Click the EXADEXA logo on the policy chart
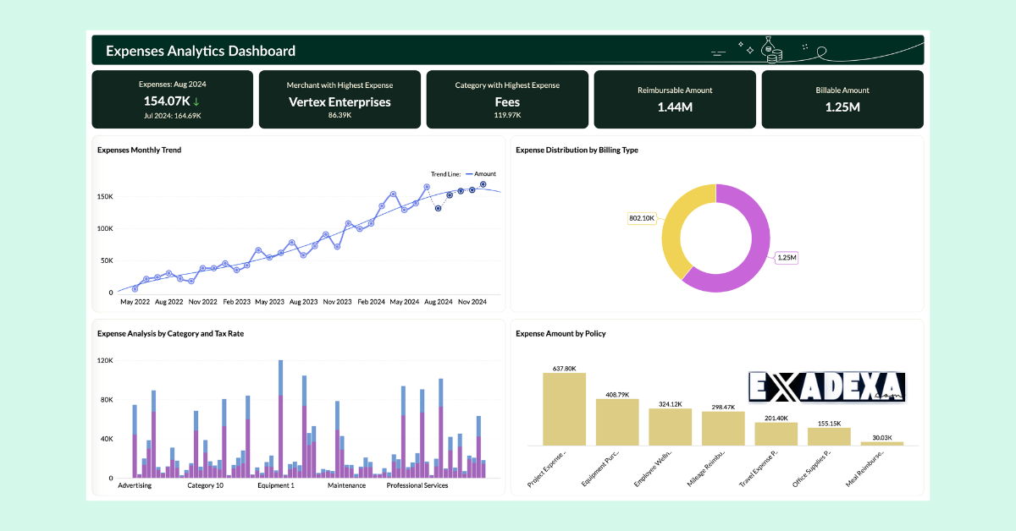Viewport: 1016px width, 531px height. (825, 386)
